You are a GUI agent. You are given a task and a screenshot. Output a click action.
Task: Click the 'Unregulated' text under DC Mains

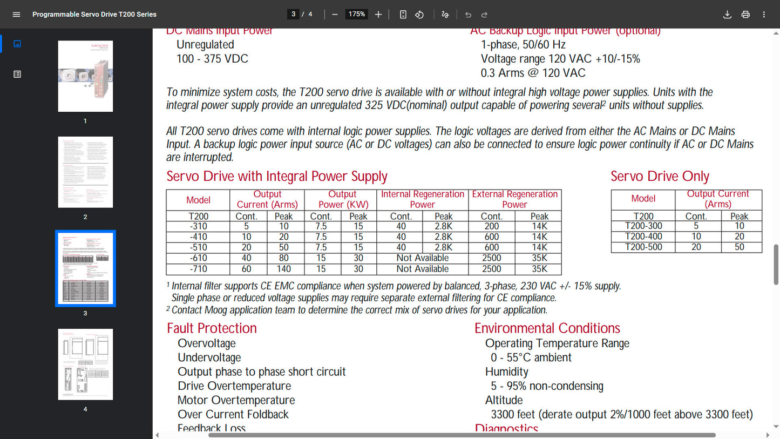[x=206, y=45]
